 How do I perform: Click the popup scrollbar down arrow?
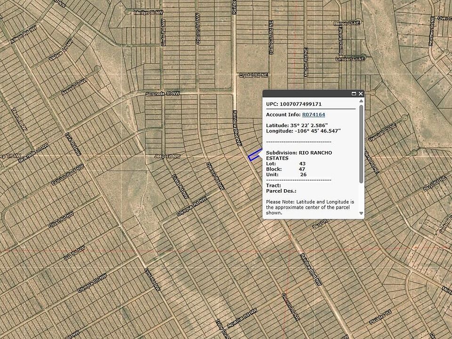(x=361, y=213)
